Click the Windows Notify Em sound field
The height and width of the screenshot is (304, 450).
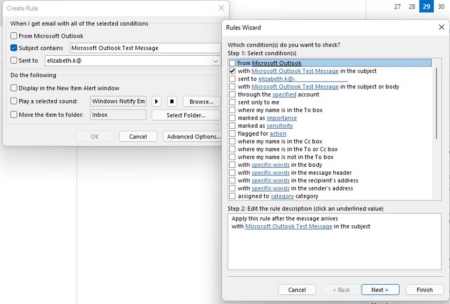[x=118, y=101]
